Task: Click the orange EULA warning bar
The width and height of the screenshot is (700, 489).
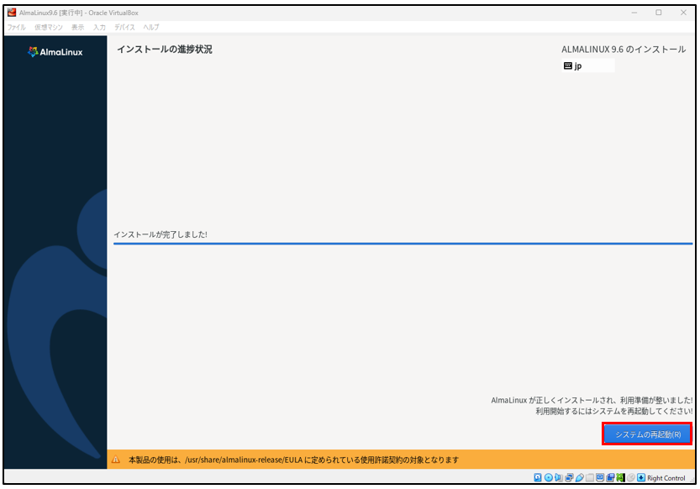Action: point(402,460)
